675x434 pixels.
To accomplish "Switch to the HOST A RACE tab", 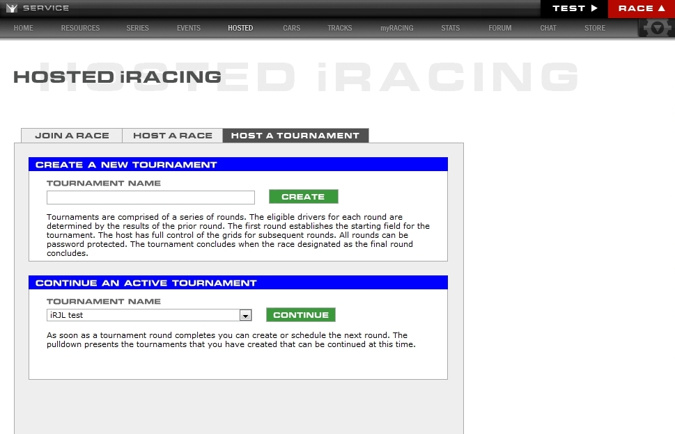I will [173, 136].
